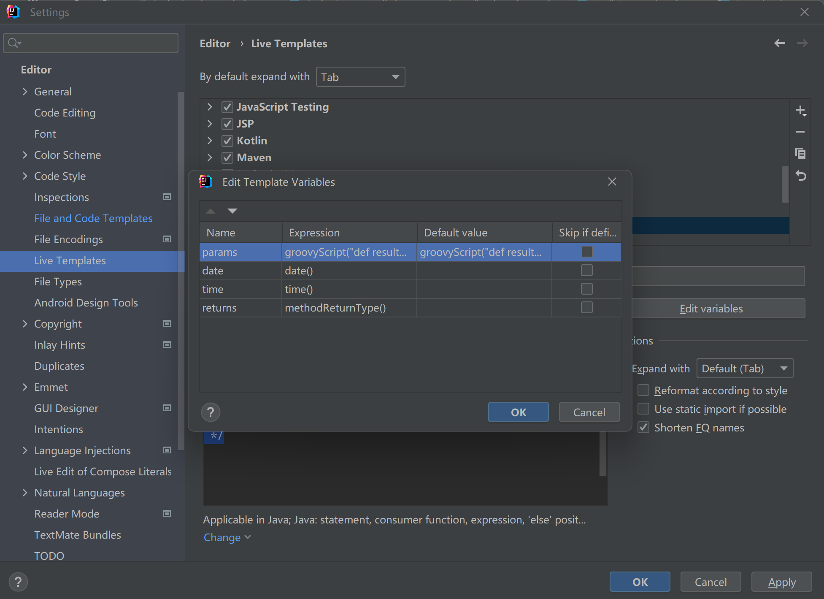This screenshot has height=599, width=824.
Task: Click Cancel in Edit Template Variables dialog
Action: point(589,412)
